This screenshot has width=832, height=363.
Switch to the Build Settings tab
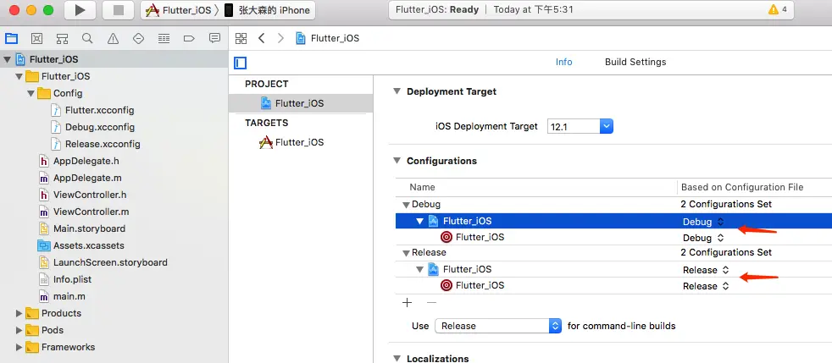pyautogui.click(x=635, y=62)
